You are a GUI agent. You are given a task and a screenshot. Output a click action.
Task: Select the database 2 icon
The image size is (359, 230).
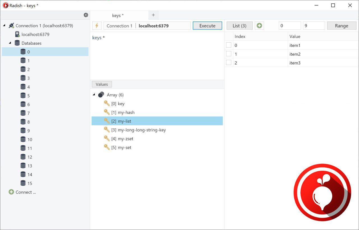coord(23,69)
